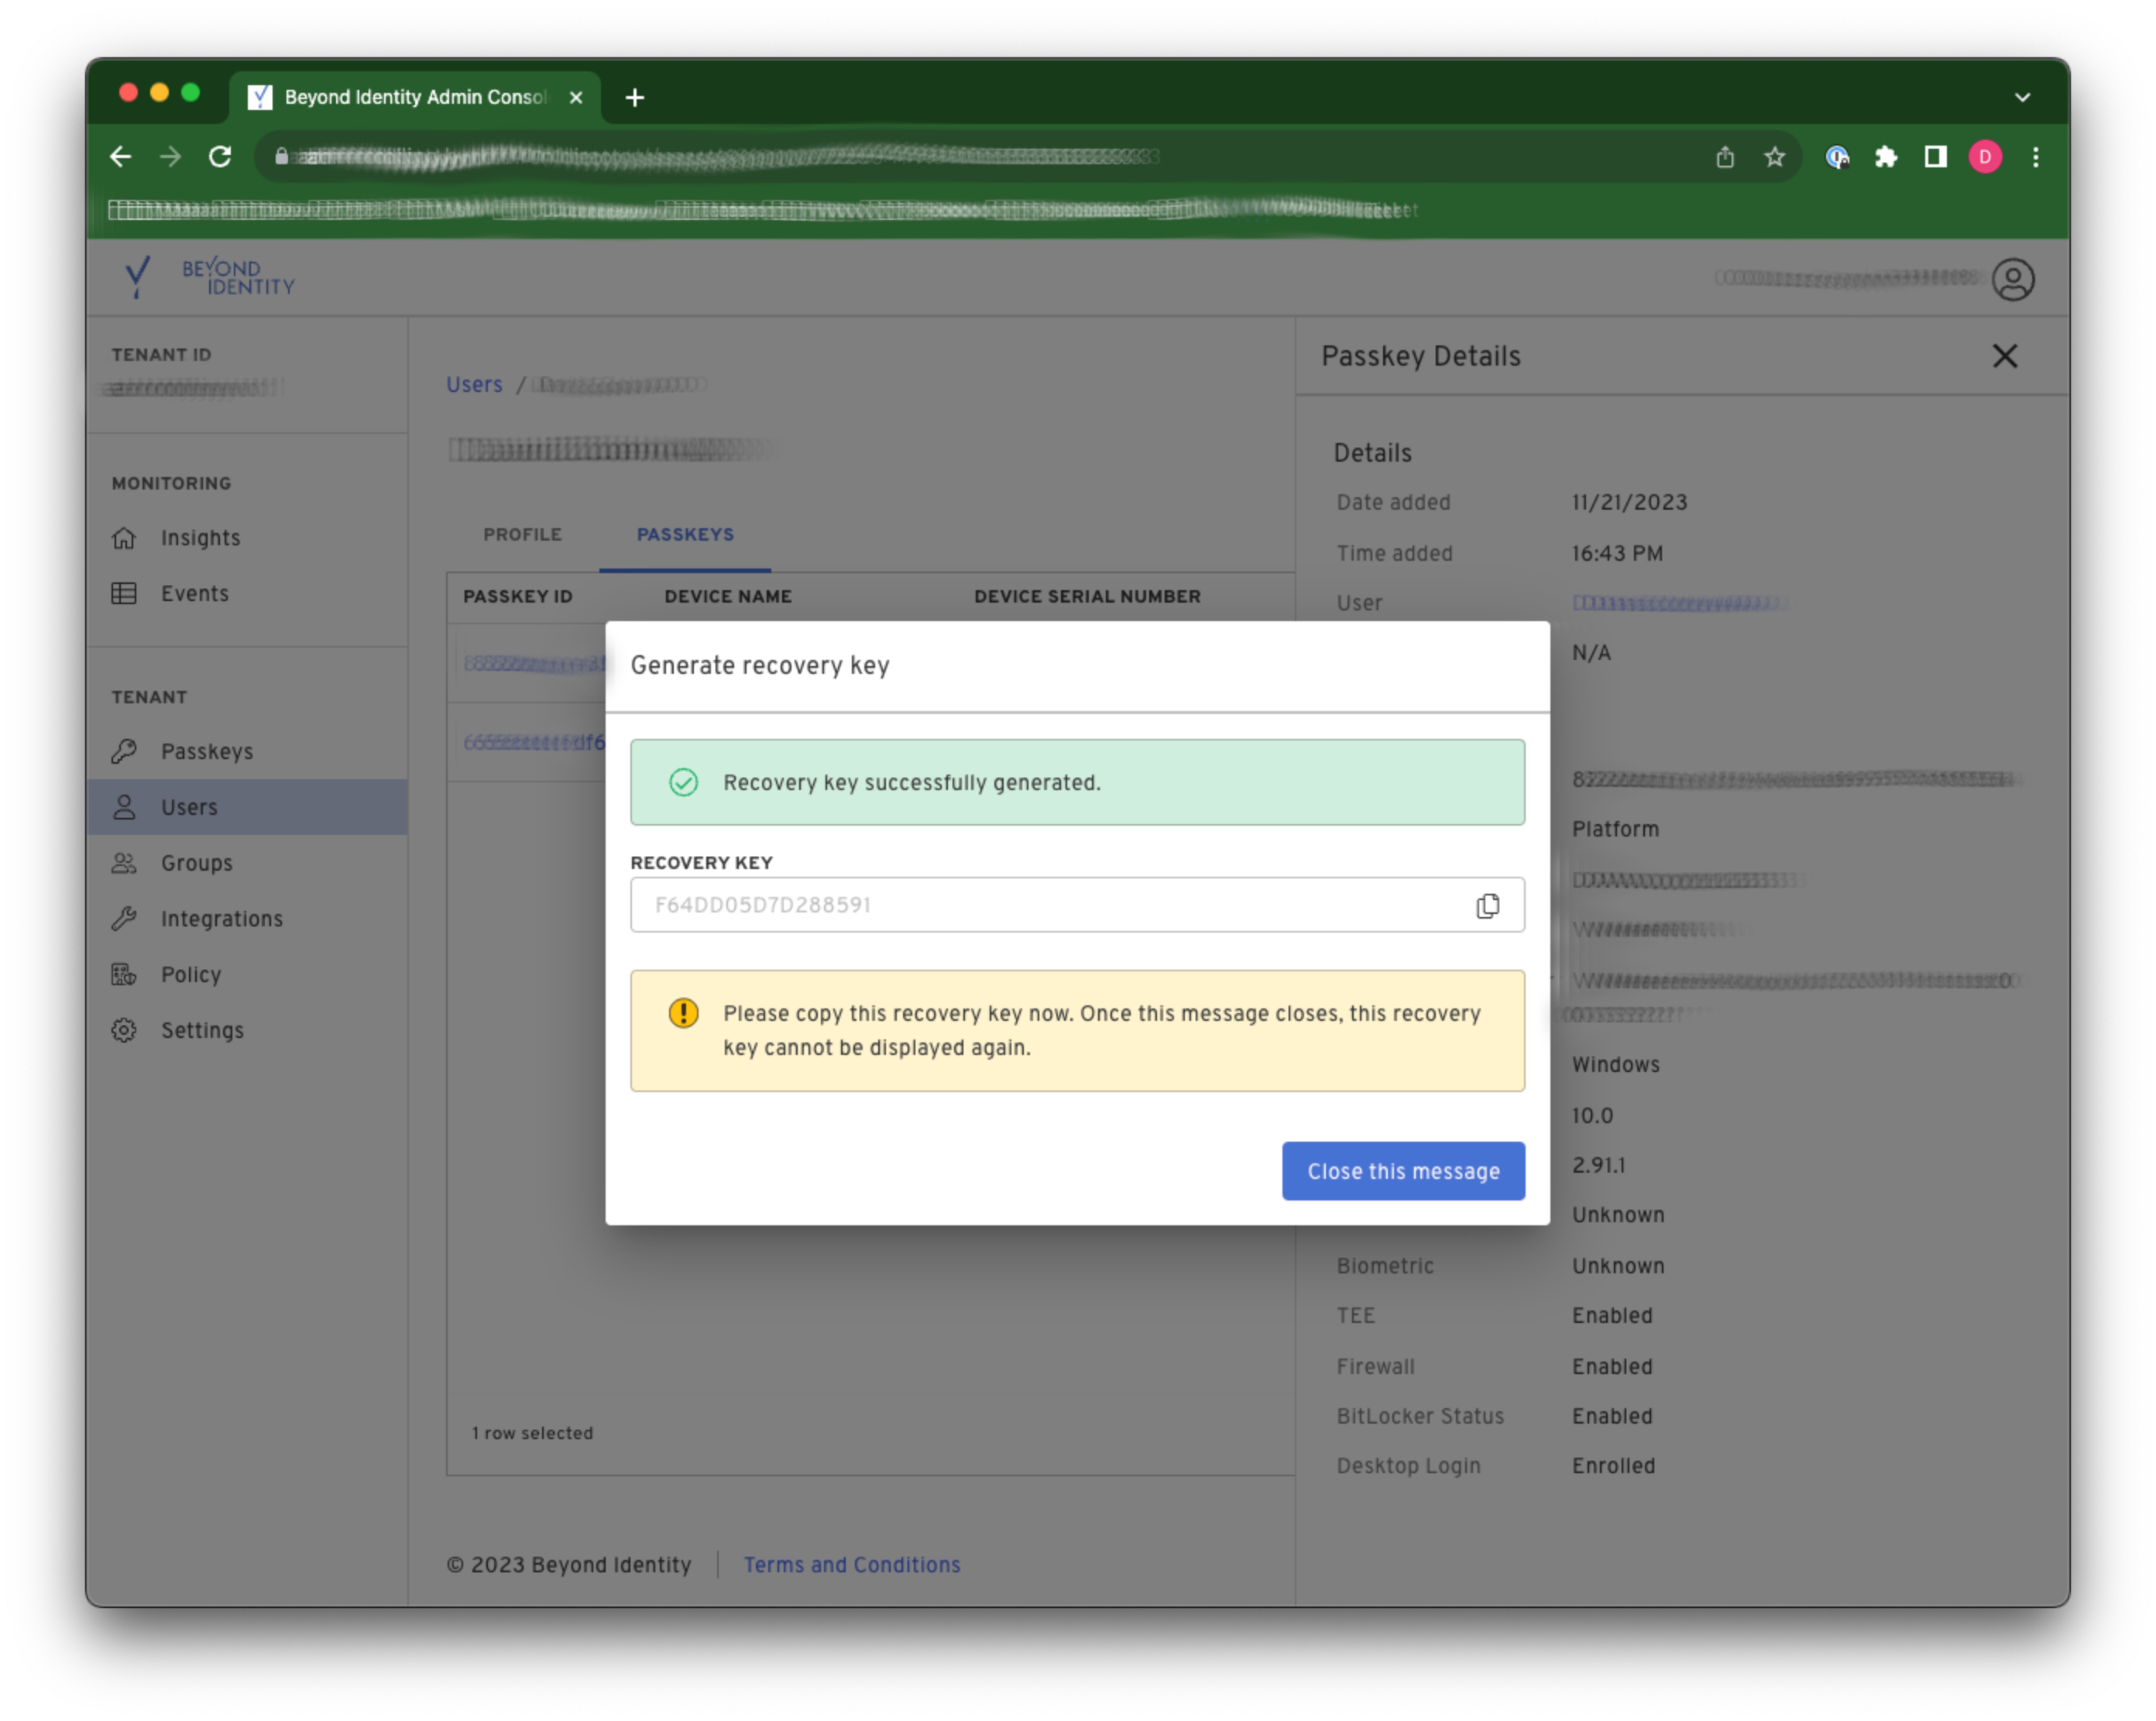Open the Chrome three-dot menu
Viewport: 2156px width, 1721px height.
2035,157
